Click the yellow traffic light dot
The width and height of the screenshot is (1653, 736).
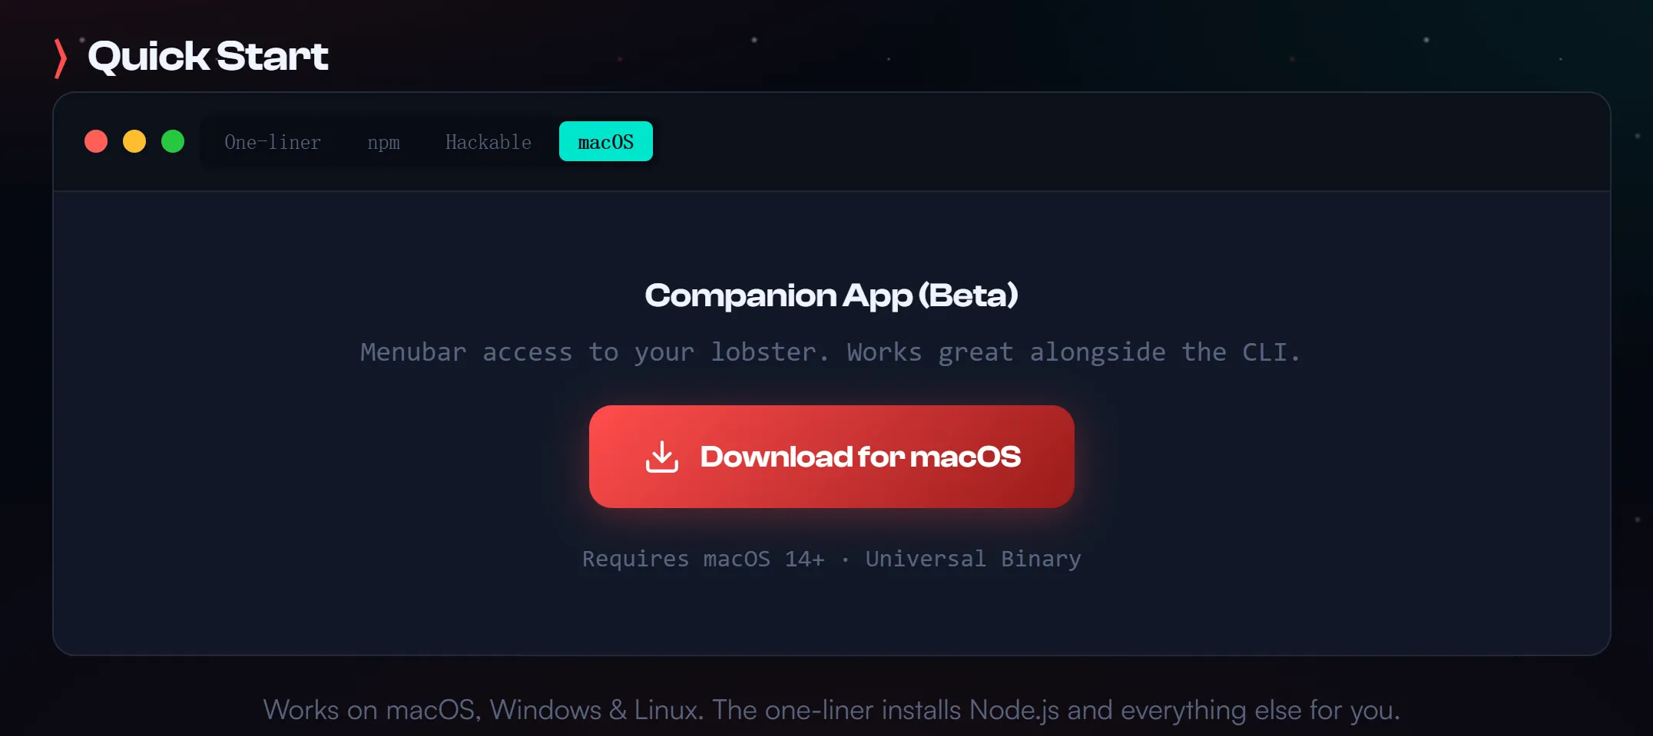click(x=134, y=141)
